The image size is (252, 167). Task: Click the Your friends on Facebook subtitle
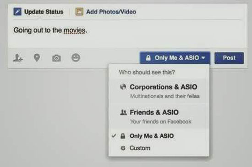click(x=161, y=122)
